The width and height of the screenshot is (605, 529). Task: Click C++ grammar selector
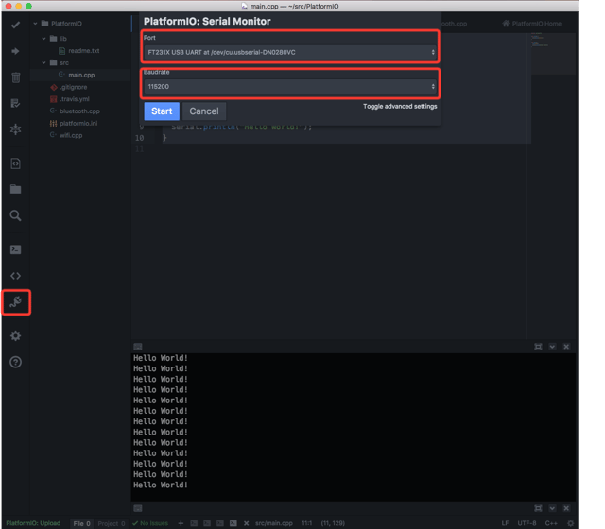point(551,523)
